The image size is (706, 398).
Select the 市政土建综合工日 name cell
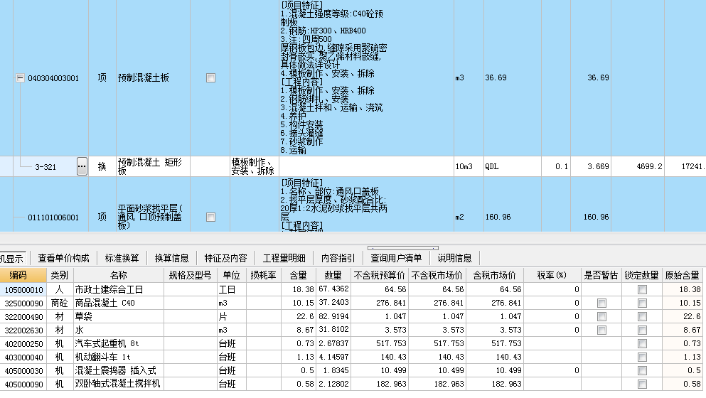pos(119,289)
